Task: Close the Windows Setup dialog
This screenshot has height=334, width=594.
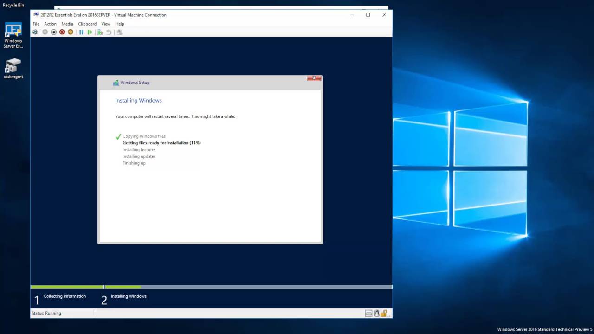Action: [x=314, y=78]
